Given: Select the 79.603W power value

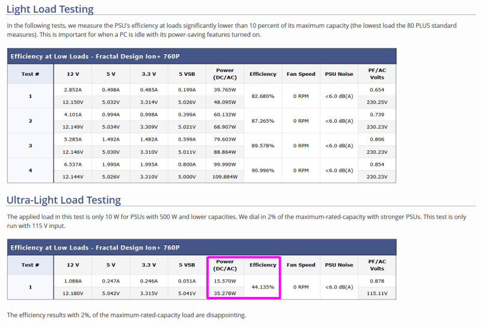Looking at the screenshot, I should click(x=225, y=139).
